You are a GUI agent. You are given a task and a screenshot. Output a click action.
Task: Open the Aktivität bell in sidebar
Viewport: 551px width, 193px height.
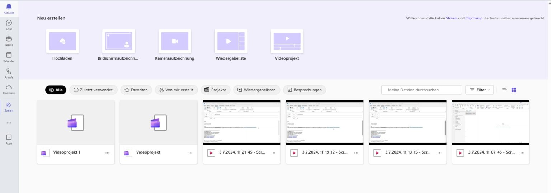[9, 9]
